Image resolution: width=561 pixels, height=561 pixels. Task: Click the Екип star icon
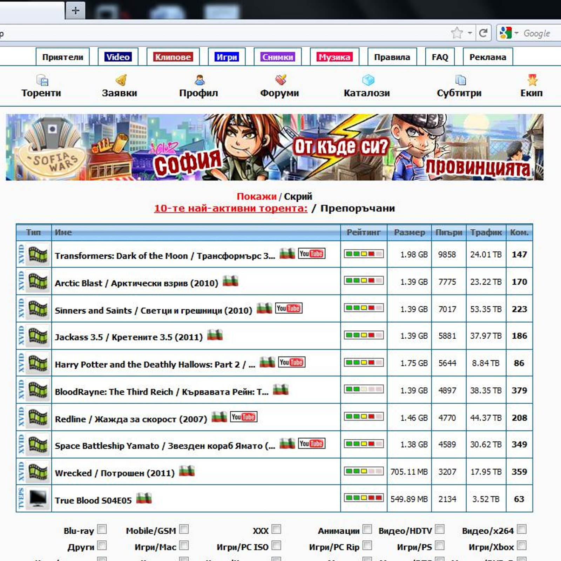click(532, 80)
